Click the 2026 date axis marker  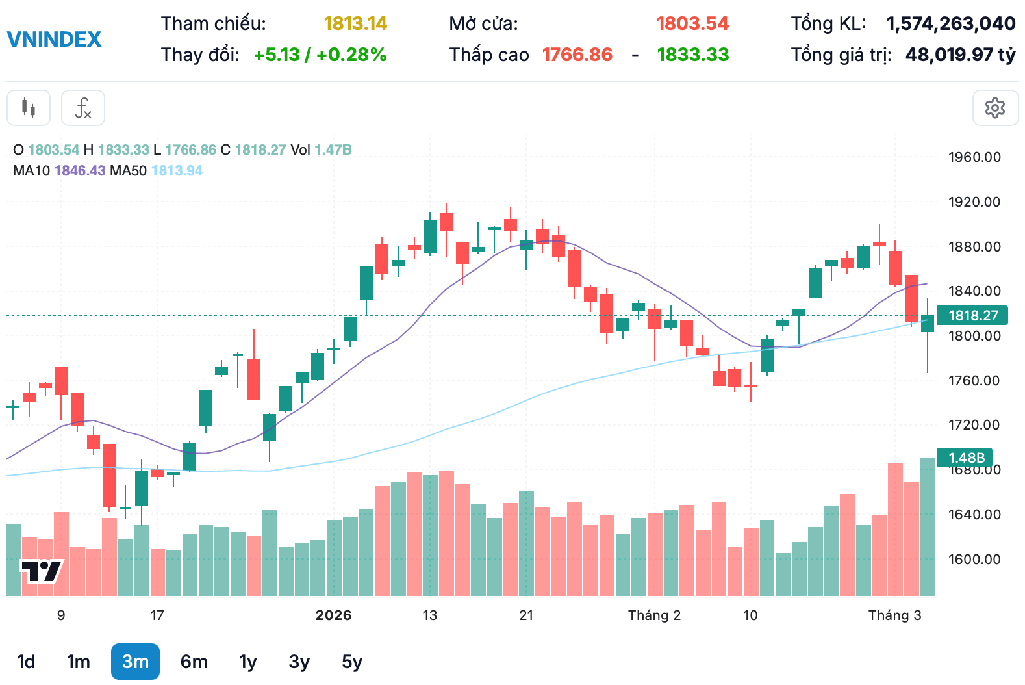(x=334, y=615)
